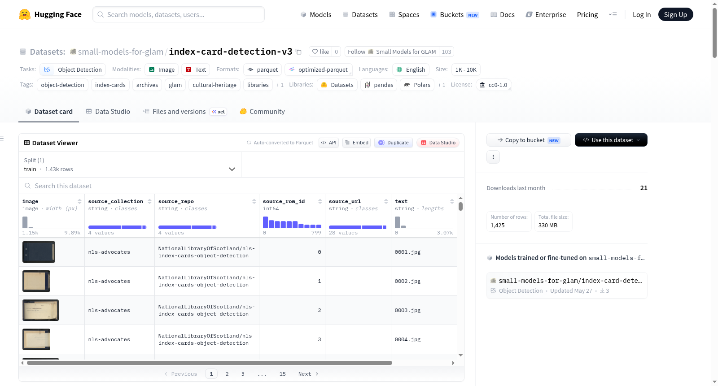Sort the source_repo column
718x386 pixels.
(x=254, y=201)
